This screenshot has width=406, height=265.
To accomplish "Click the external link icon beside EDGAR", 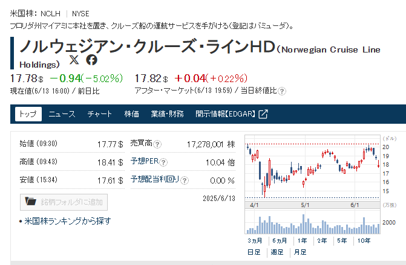I will point(263,114).
